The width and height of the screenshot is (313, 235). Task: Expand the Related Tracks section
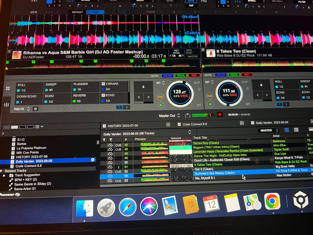pyautogui.click(x=1, y=171)
